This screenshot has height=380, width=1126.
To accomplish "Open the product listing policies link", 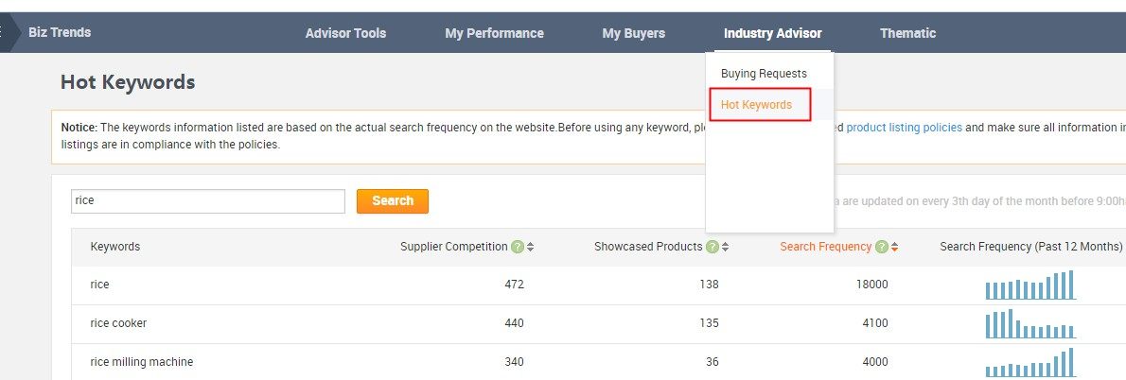I will tap(904, 128).
